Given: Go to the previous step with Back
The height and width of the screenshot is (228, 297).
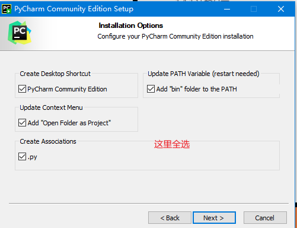Looking at the screenshot, I should [x=170, y=218].
